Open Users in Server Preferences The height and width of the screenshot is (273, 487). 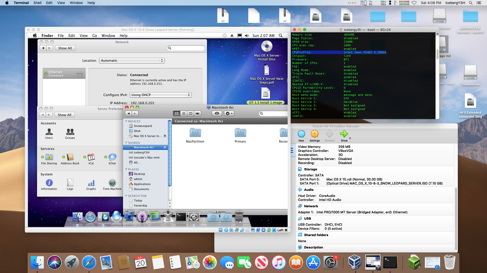tap(49, 134)
